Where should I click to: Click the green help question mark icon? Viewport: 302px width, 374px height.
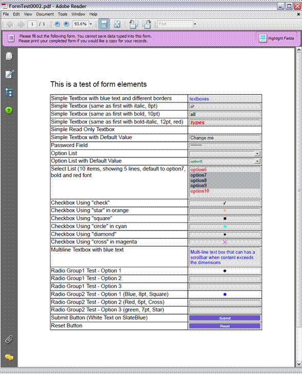click(9, 110)
